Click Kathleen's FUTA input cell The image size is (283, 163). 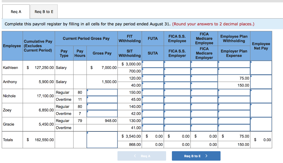pos(153,64)
